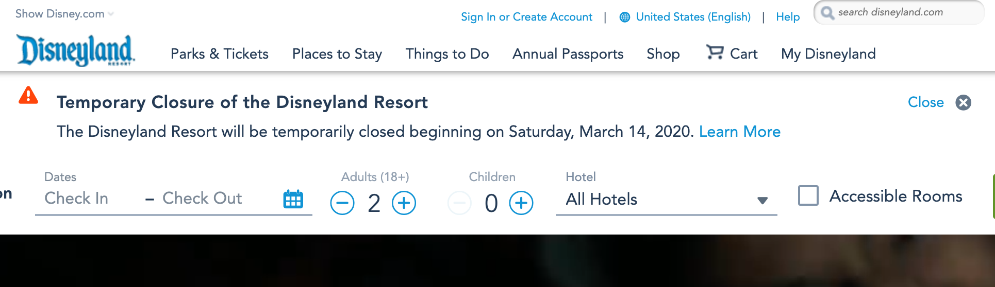
Task: Increase children count with plus
Action: [x=521, y=203]
